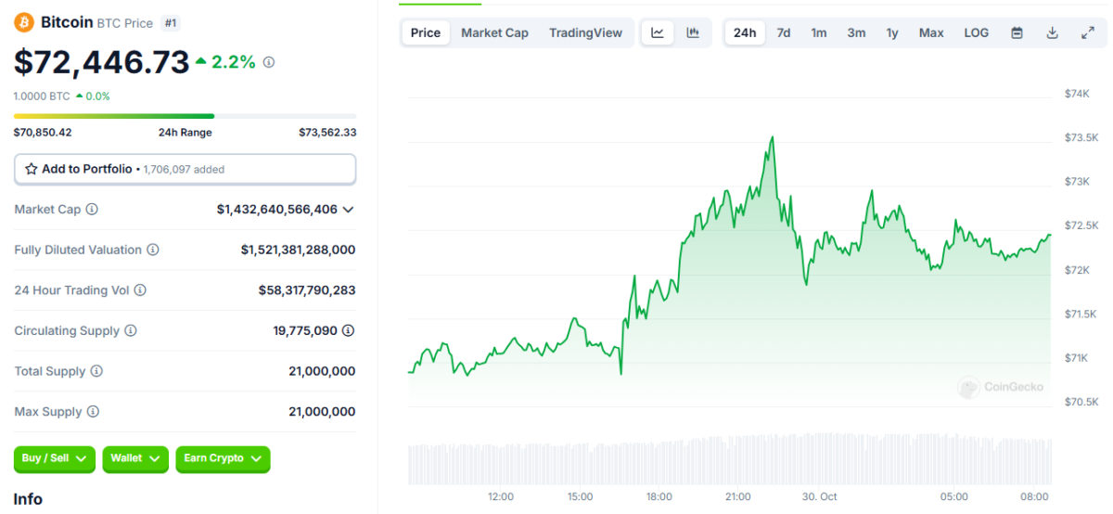Show Max Supply info icon
1113x514 pixels.
pos(93,412)
